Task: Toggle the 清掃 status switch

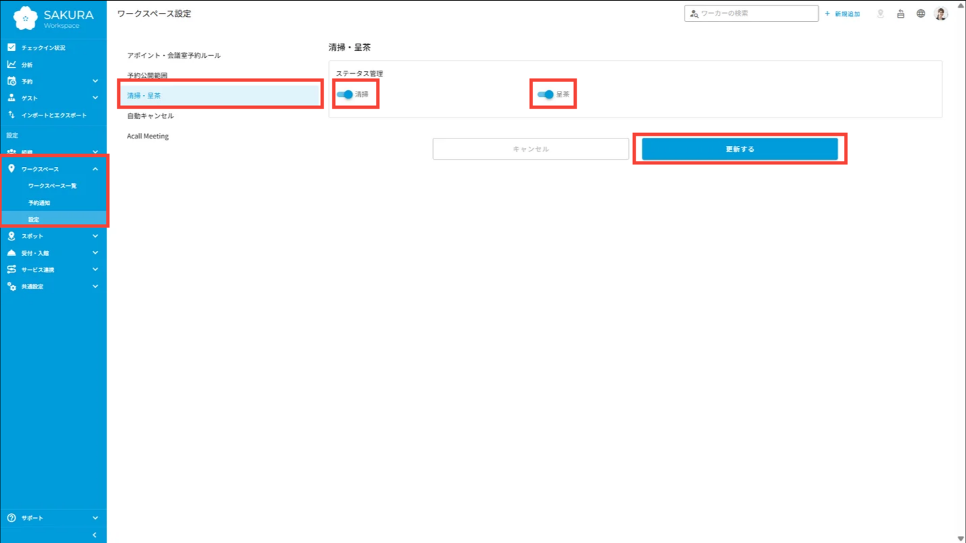Action: (345, 94)
